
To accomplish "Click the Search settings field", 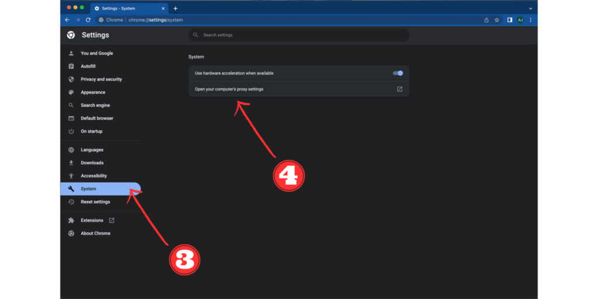I will coord(298,34).
